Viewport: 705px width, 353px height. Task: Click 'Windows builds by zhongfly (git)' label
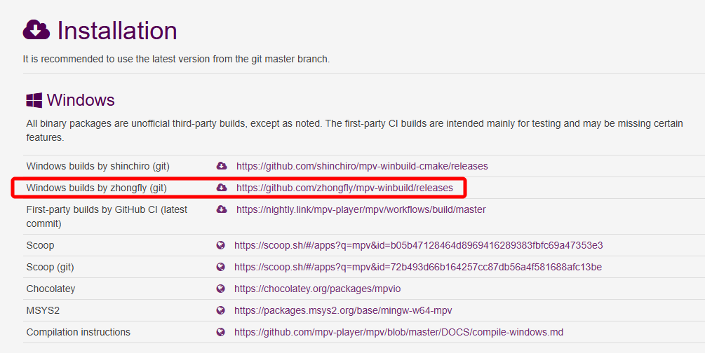coord(97,188)
